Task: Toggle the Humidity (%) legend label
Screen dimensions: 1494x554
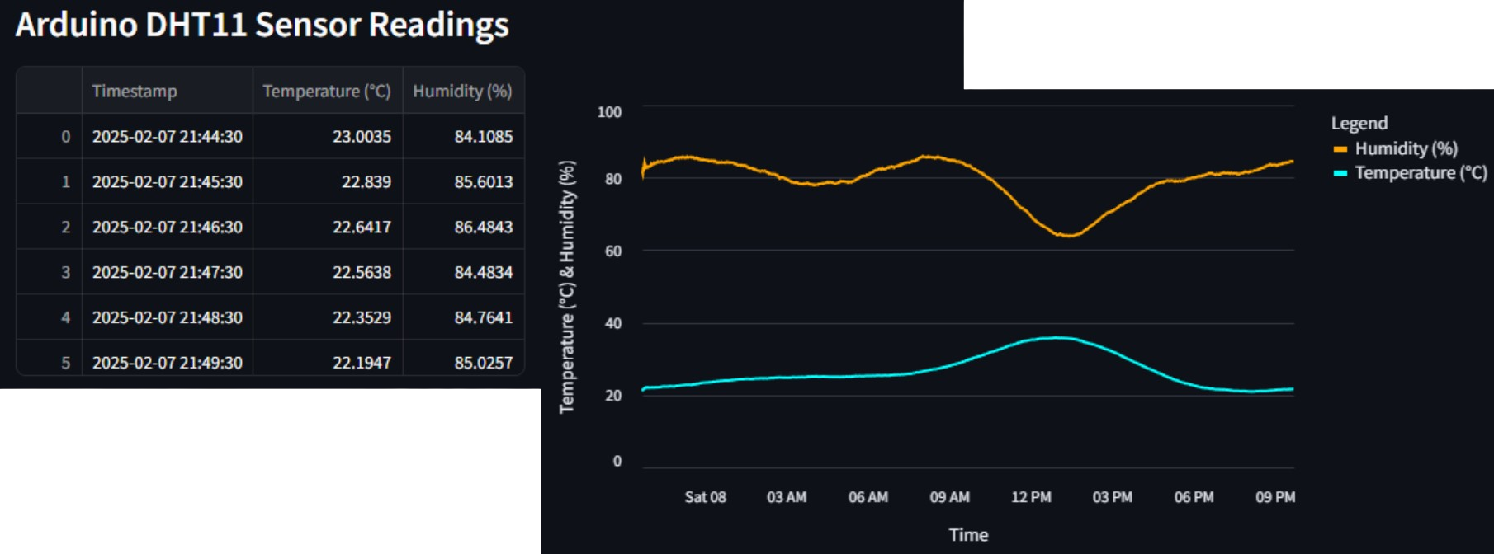Action: coord(1406,149)
